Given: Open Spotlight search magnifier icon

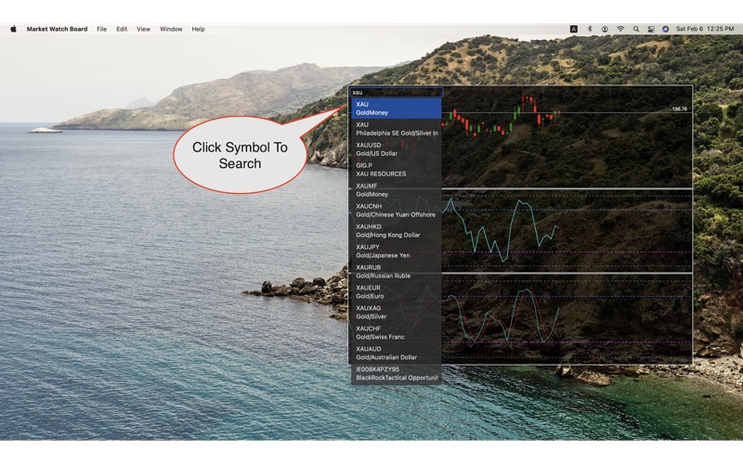Looking at the screenshot, I should click(x=636, y=29).
